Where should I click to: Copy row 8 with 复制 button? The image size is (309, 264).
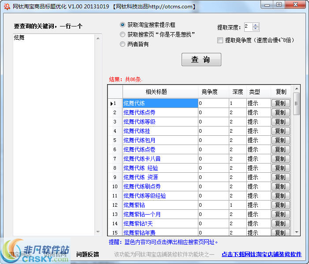point(281,168)
